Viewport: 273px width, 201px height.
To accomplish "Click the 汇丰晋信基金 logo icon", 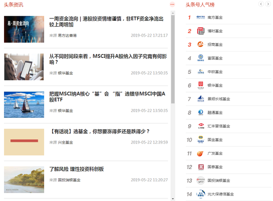I will click(201, 126).
